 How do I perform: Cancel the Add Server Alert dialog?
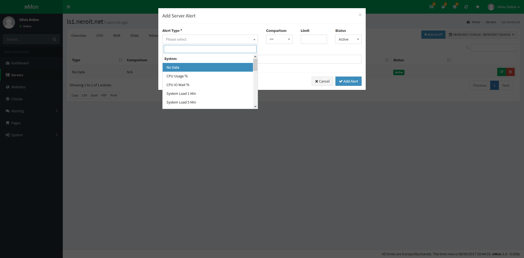322,81
